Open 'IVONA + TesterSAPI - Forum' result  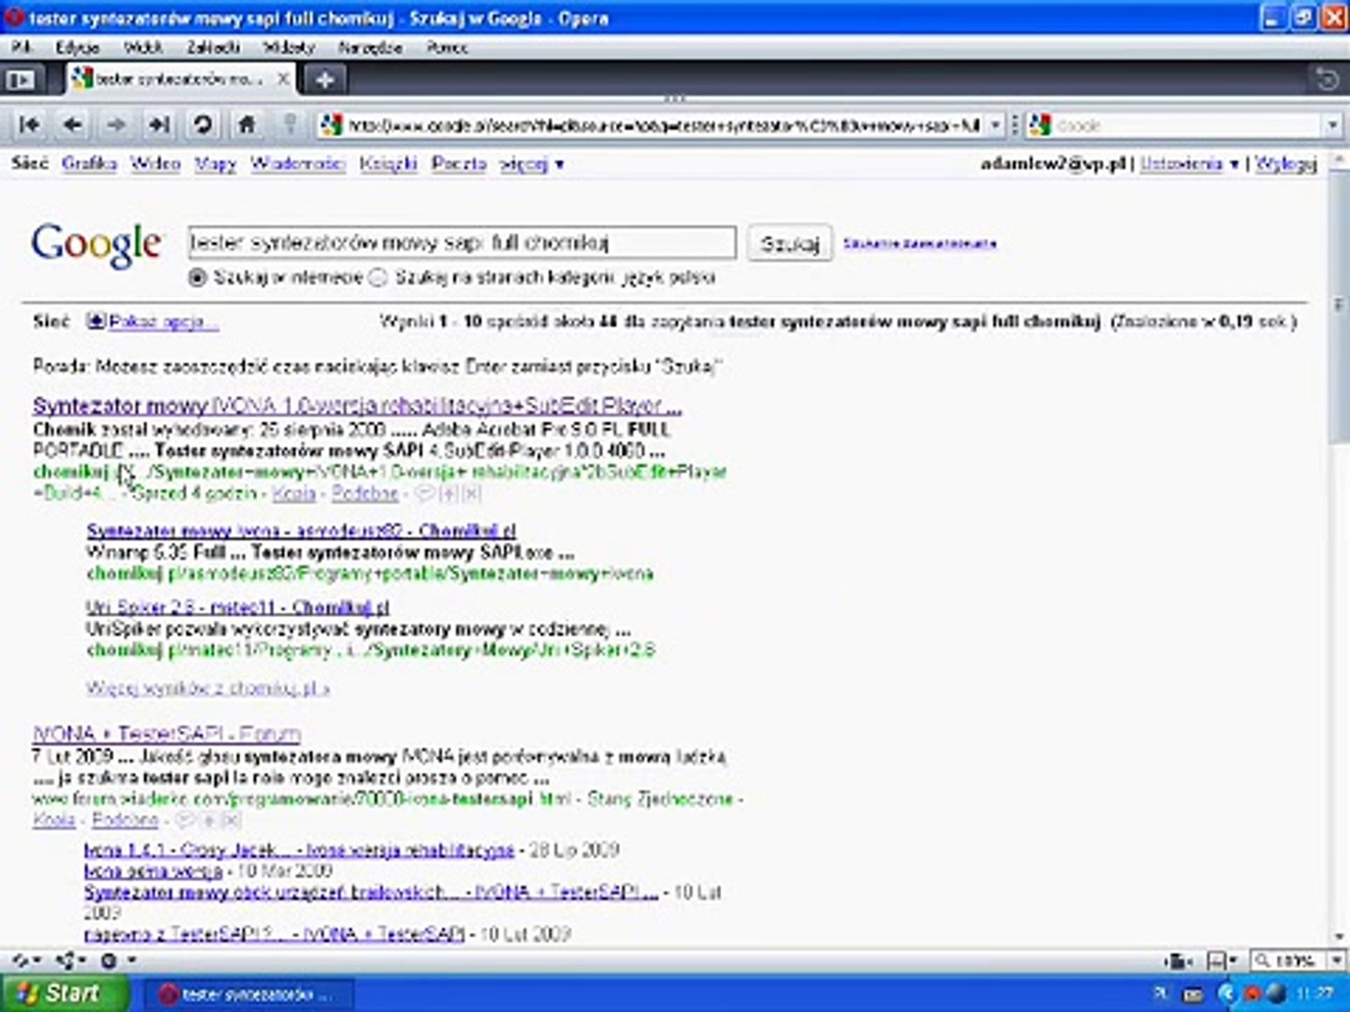pyautogui.click(x=167, y=734)
